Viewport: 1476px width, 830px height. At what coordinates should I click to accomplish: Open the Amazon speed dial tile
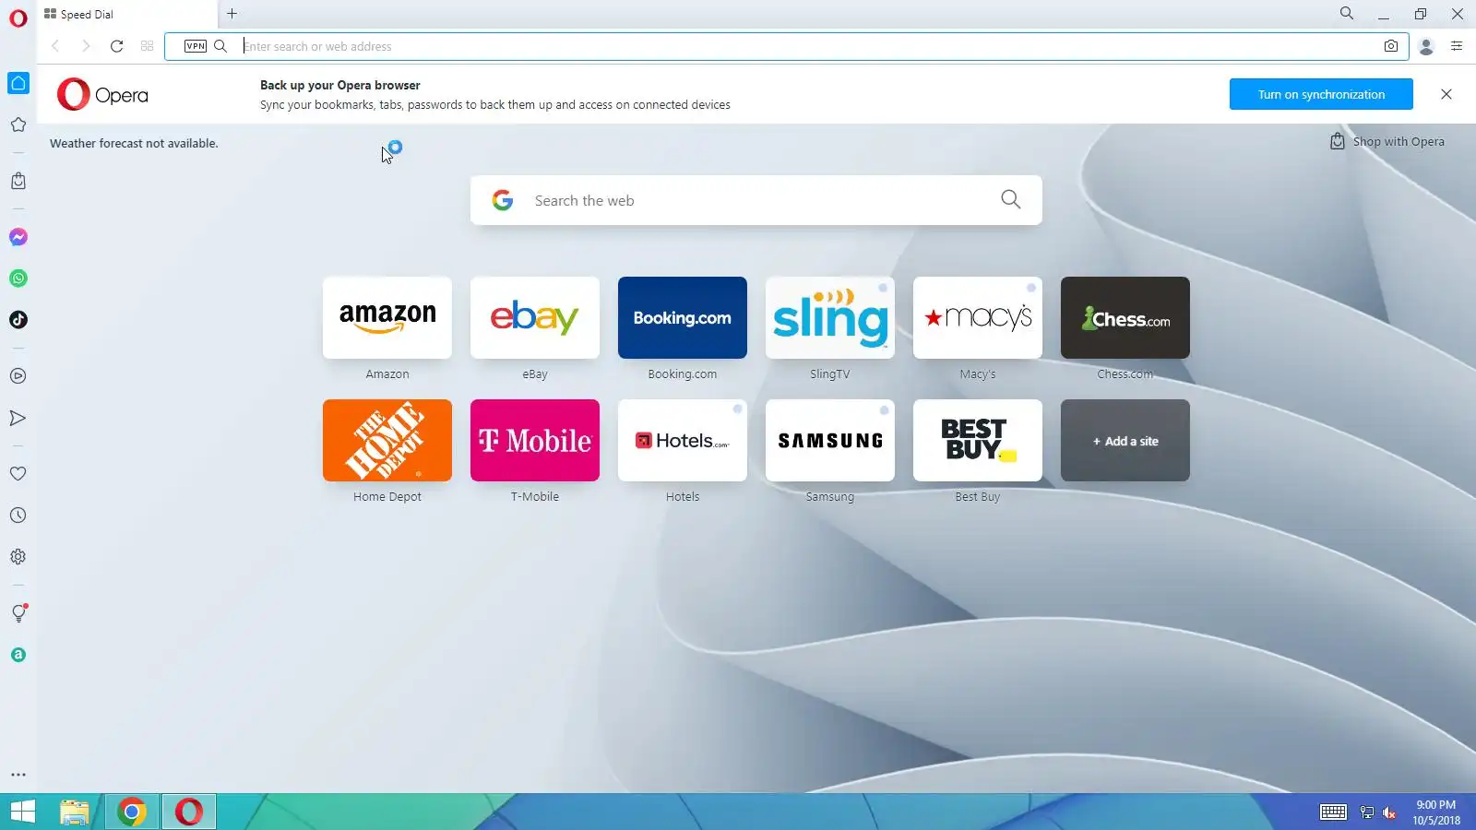click(x=387, y=317)
